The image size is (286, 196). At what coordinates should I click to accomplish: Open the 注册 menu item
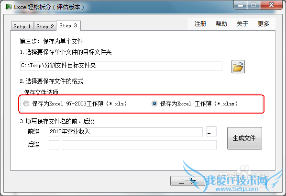[200, 24]
